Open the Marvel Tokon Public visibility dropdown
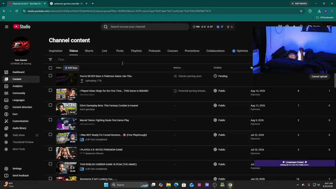 tap(219, 120)
